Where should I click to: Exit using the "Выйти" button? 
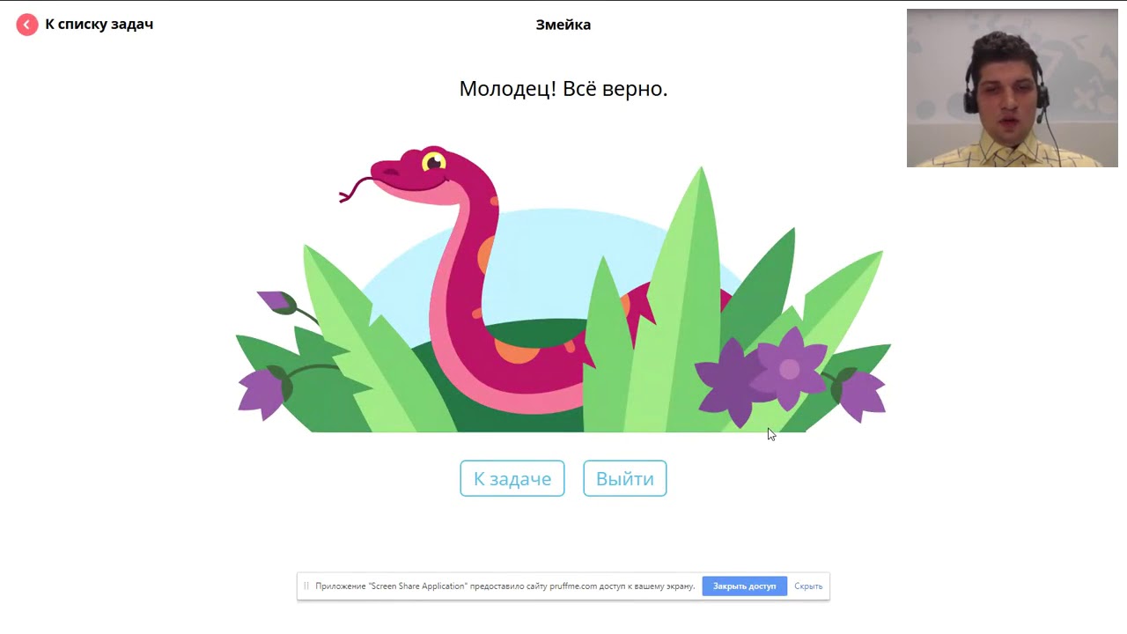pyautogui.click(x=625, y=478)
